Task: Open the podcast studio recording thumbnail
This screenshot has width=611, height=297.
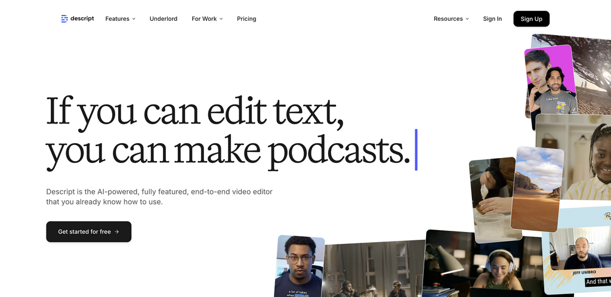Action: [x=374, y=270]
